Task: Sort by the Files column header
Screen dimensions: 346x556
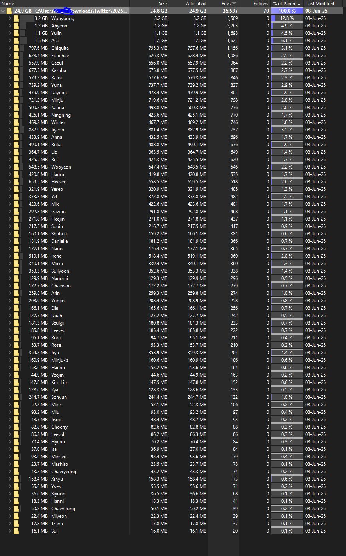Action: [x=224, y=4]
